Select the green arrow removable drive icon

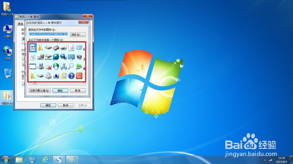(x=79, y=67)
